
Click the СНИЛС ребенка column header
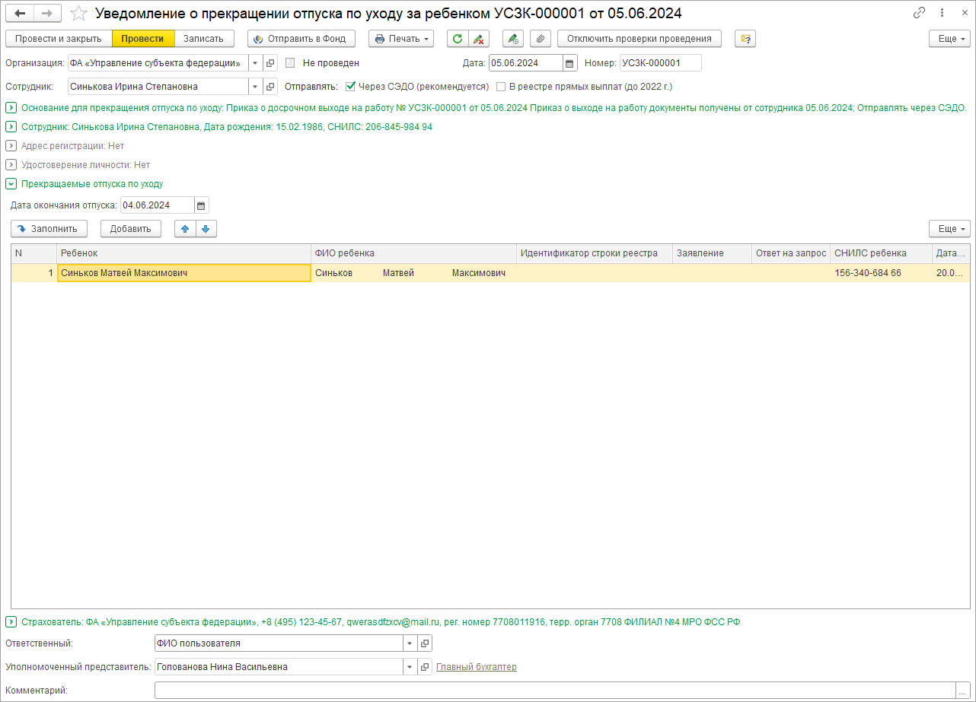(x=881, y=253)
